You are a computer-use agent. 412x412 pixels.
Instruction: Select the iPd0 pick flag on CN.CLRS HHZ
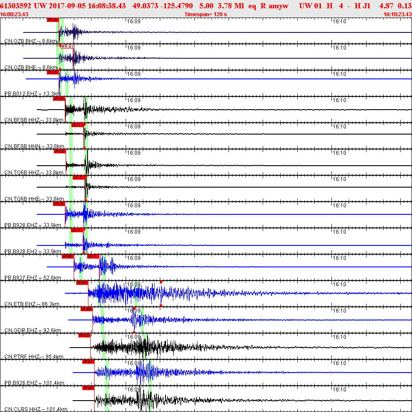coord(88,388)
